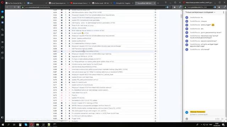Open Facebook Messenger in Opera sidebar
The image size is (227, 127).
(2, 12)
